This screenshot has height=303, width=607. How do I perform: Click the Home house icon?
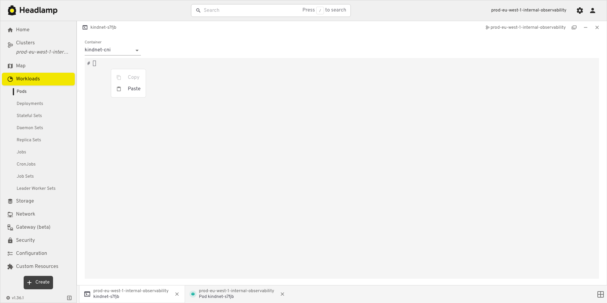(10, 30)
